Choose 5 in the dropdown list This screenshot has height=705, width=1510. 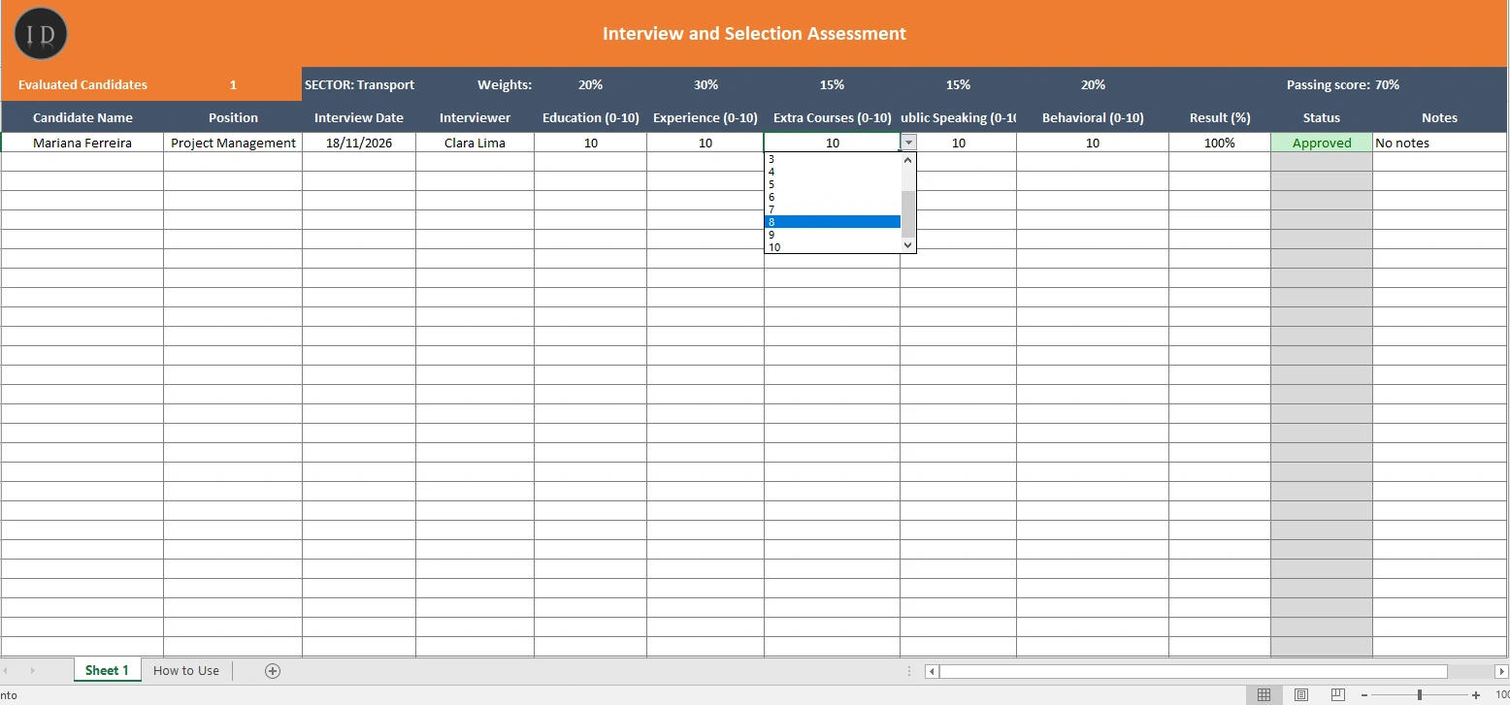833,184
